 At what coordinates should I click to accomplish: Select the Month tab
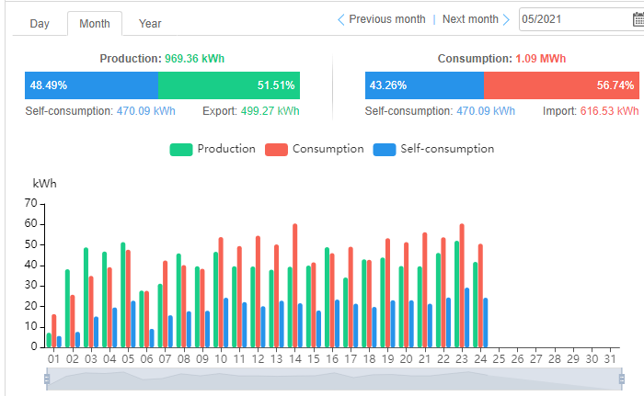click(x=95, y=24)
